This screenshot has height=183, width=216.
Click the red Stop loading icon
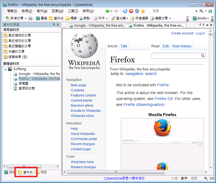coord(131,11)
